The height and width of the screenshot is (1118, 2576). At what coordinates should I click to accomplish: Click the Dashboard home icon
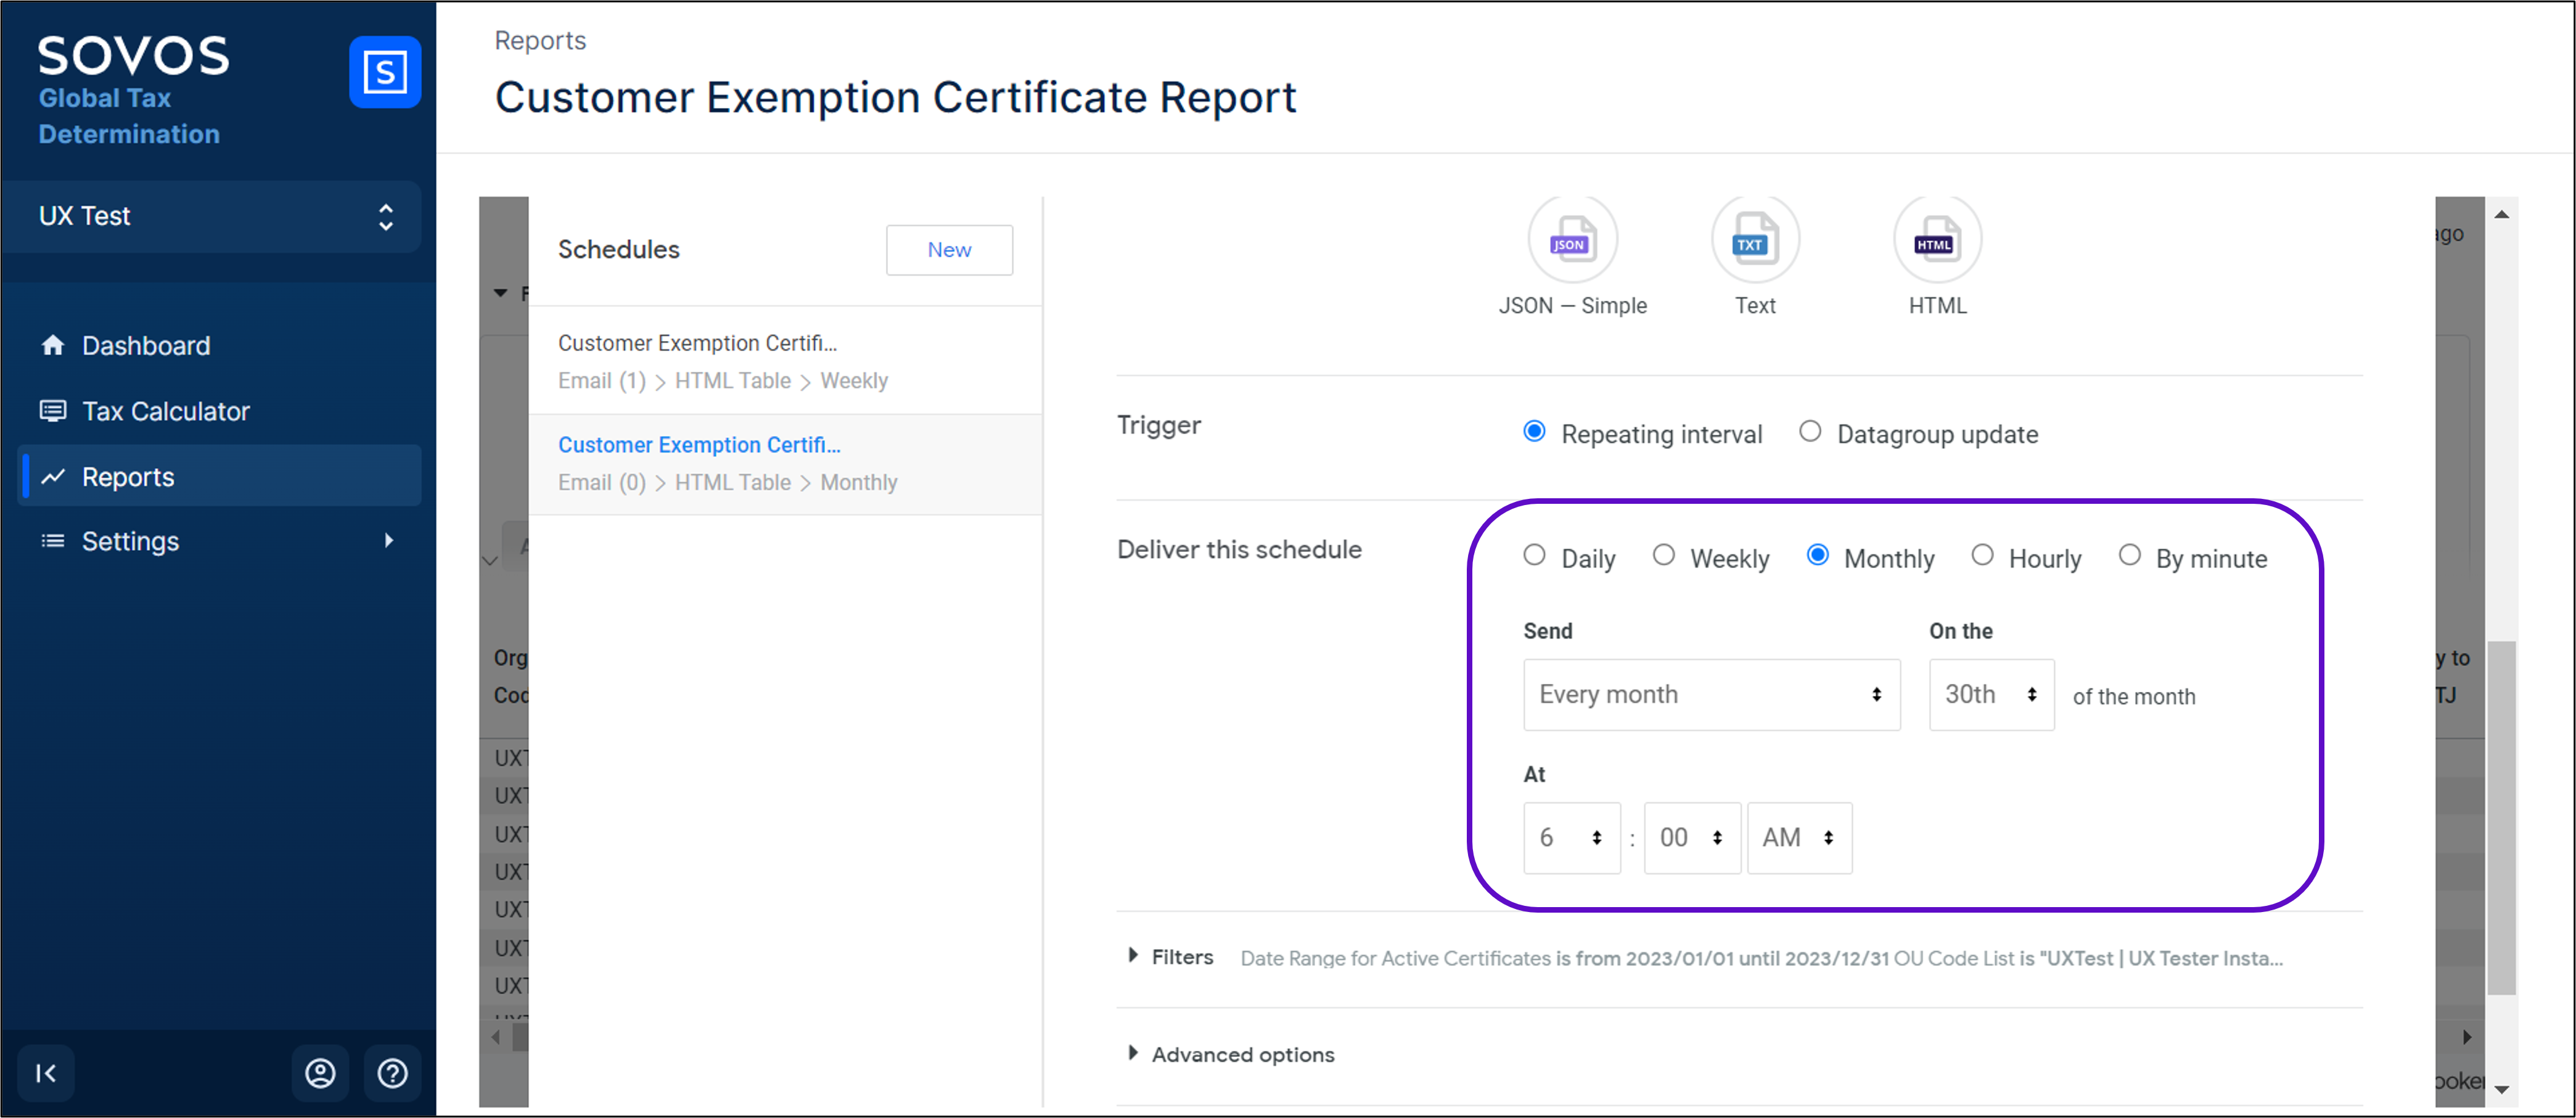click(x=53, y=345)
